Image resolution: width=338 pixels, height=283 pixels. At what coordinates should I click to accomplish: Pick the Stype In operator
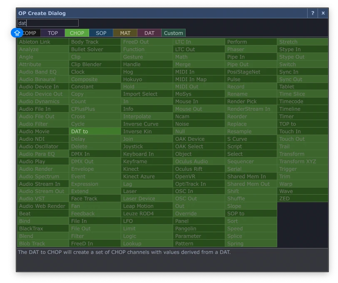(303, 49)
